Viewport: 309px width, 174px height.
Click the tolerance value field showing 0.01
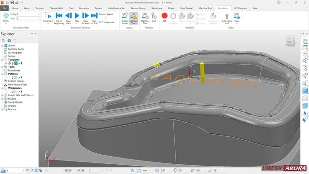coord(163,171)
